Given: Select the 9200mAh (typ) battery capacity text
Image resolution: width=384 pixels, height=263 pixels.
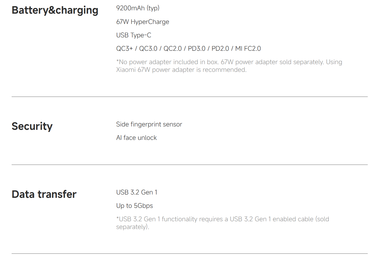Looking at the screenshot, I should [x=138, y=8].
